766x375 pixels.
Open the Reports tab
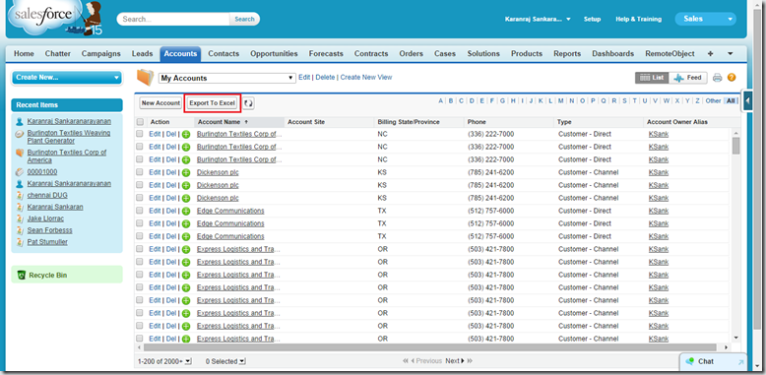(x=567, y=54)
